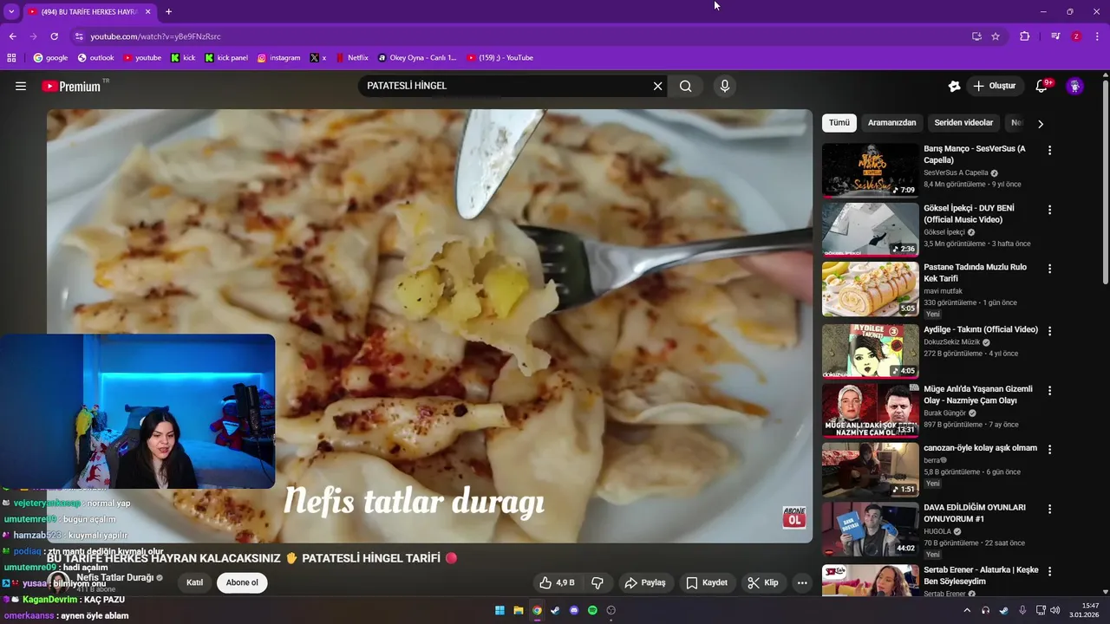Open the taskbar volume control

pos(1055,610)
